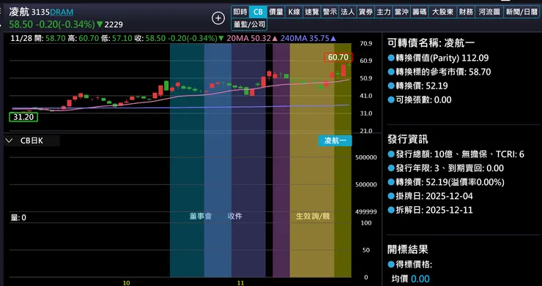Click the 開標結果 section heading
The image size is (542, 286).
pos(407,249)
